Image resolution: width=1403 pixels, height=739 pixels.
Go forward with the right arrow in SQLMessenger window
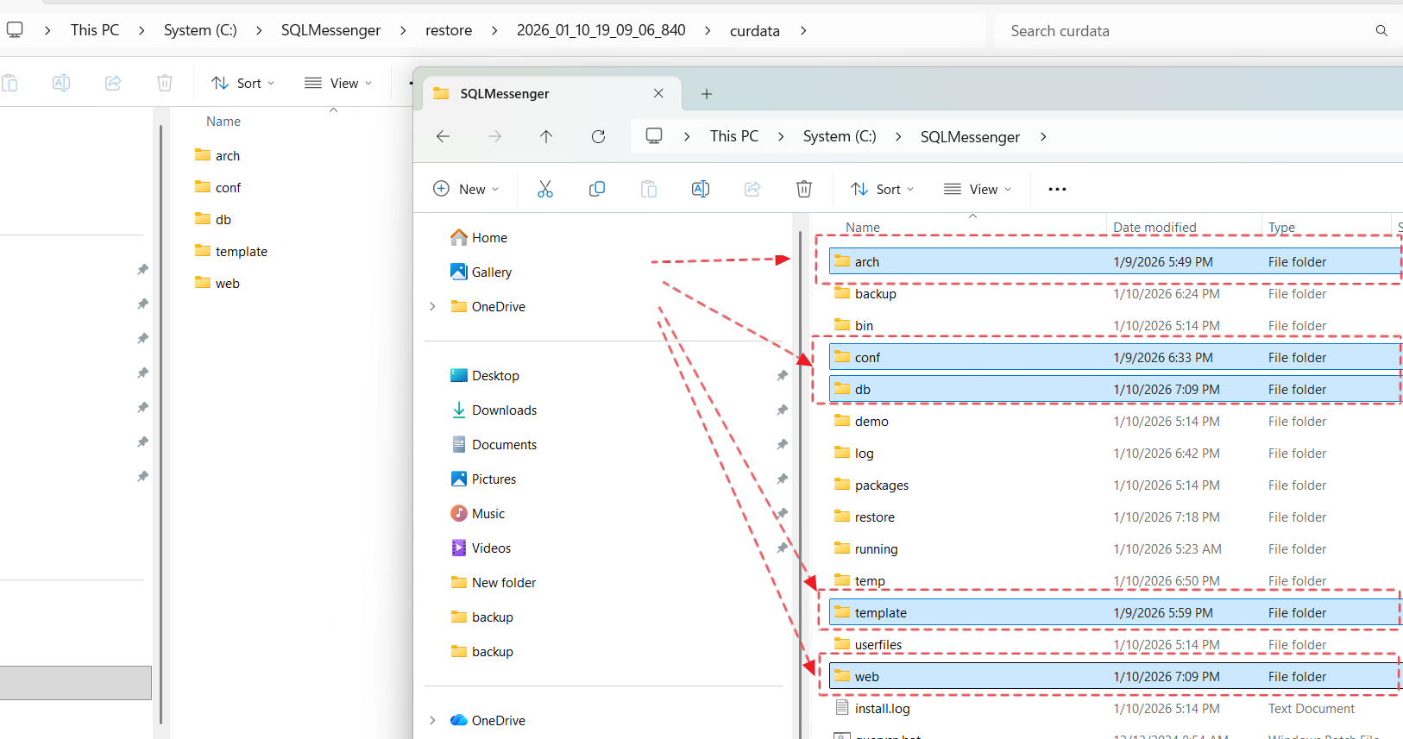pyautogui.click(x=494, y=136)
